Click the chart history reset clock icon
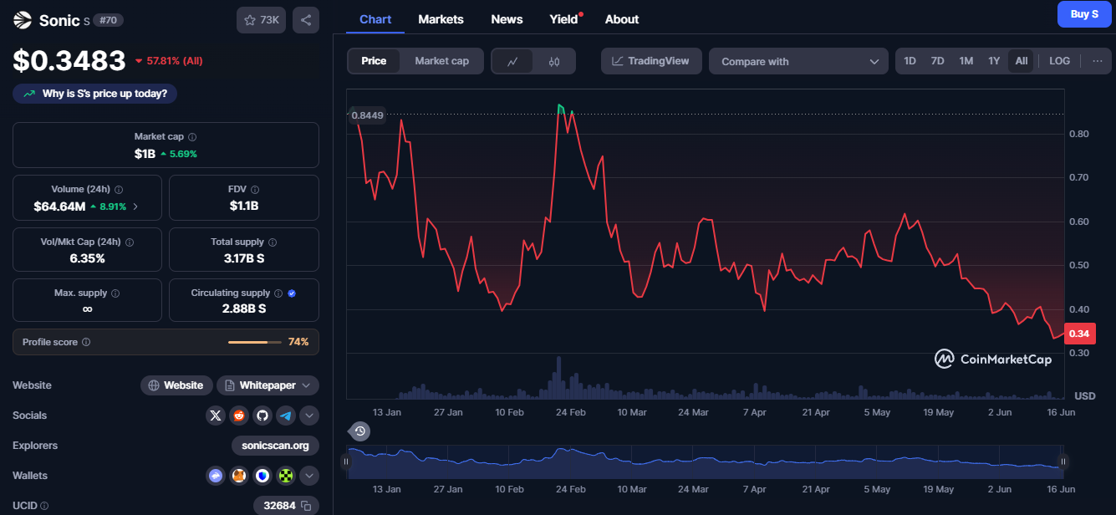1116x515 pixels. tap(359, 431)
